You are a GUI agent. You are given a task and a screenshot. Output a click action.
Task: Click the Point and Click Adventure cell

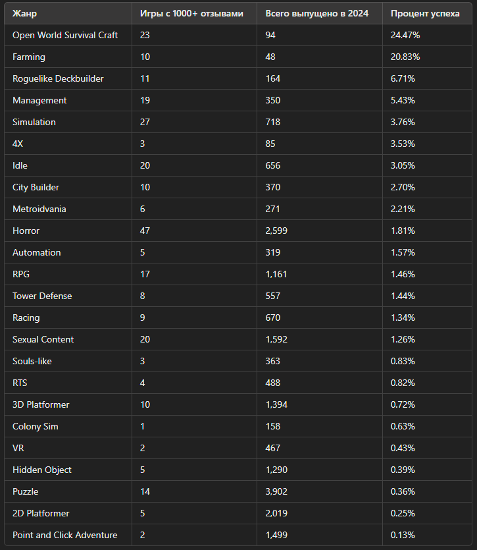tap(64, 535)
